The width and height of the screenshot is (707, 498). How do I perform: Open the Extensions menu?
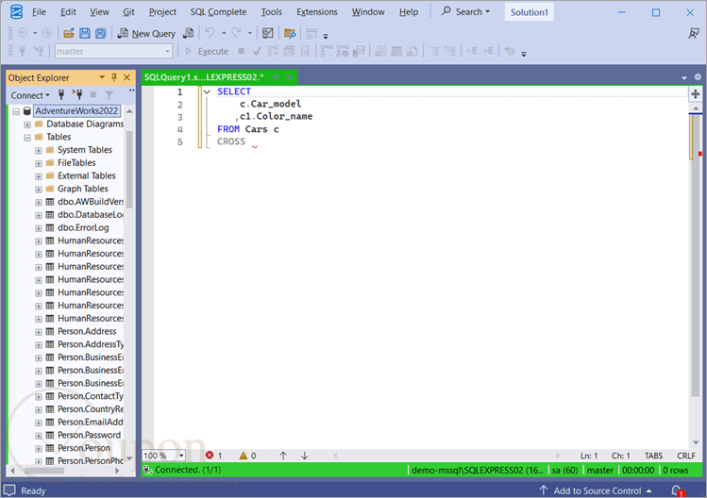pos(316,12)
